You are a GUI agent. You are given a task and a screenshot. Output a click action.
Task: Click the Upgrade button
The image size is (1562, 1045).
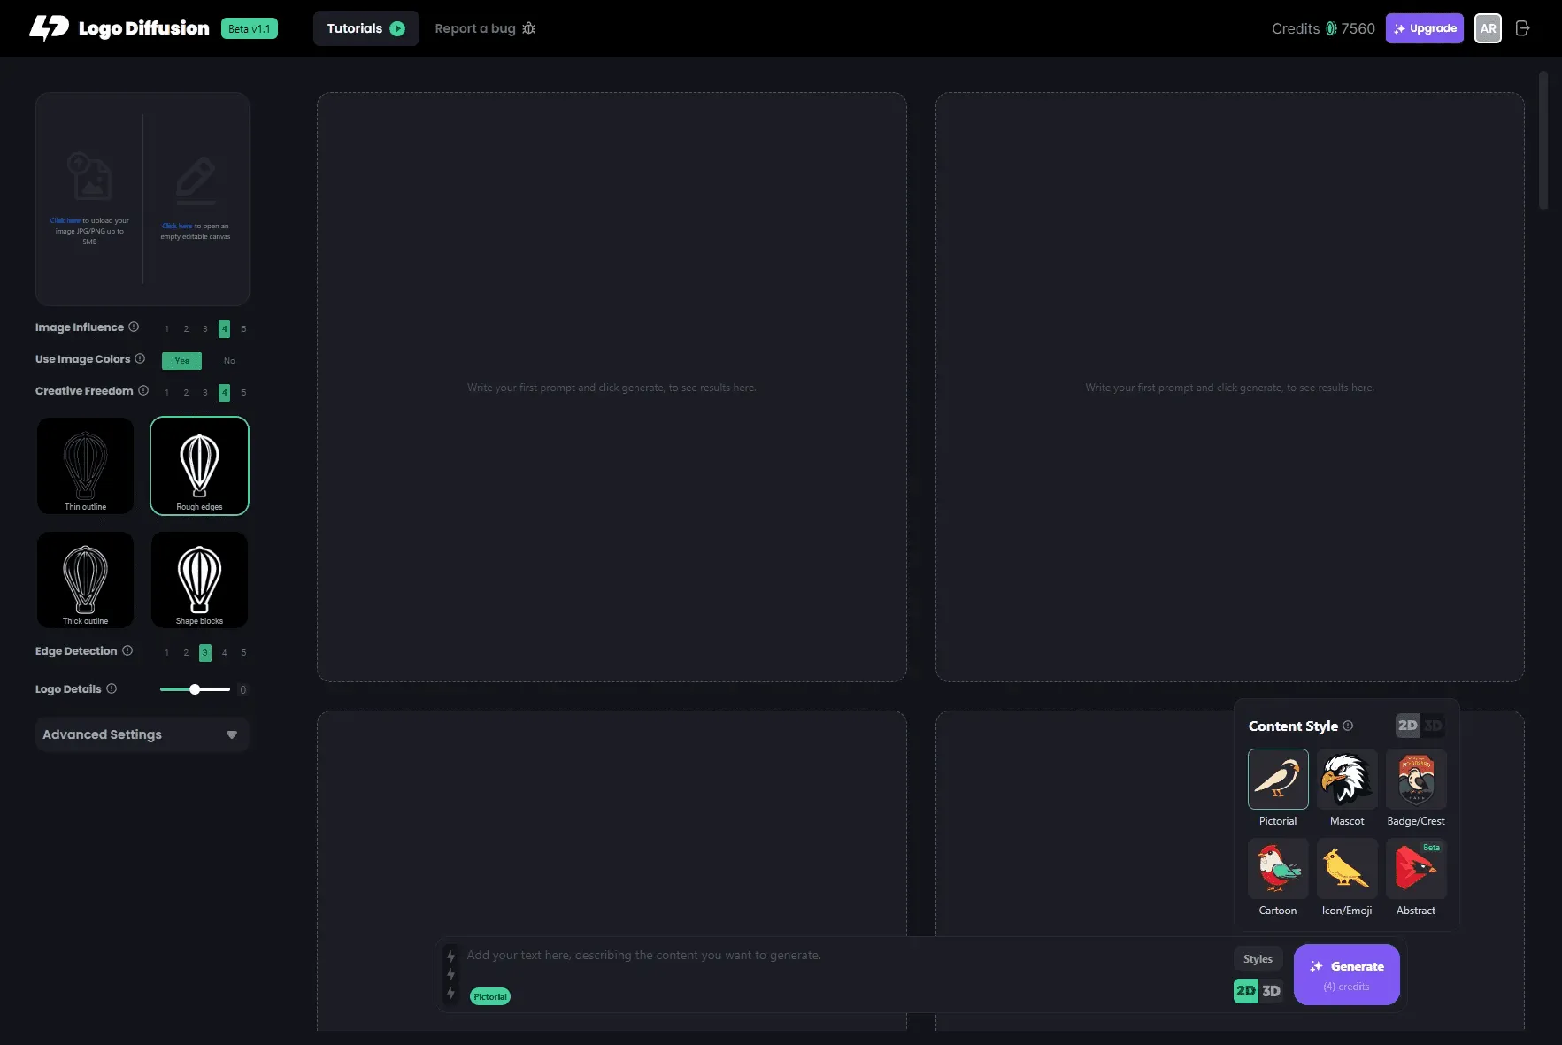pyautogui.click(x=1424, y=28)
